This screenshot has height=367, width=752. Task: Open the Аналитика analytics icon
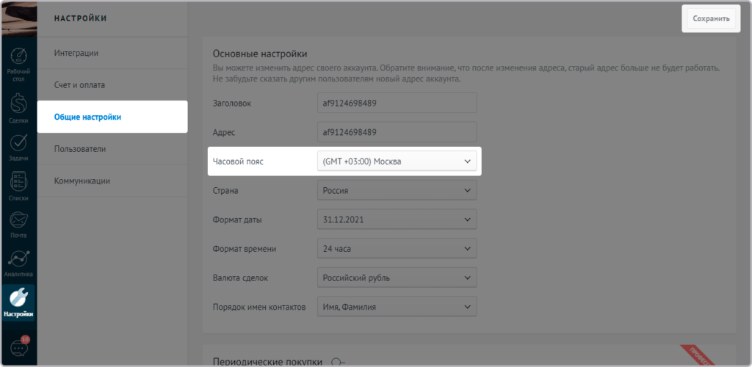pos(18,262)
